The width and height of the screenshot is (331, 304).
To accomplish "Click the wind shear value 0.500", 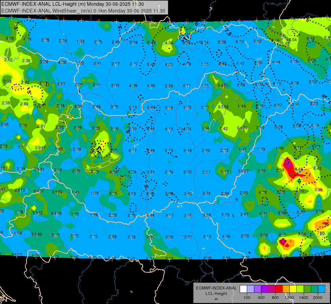I will (57, 192).
